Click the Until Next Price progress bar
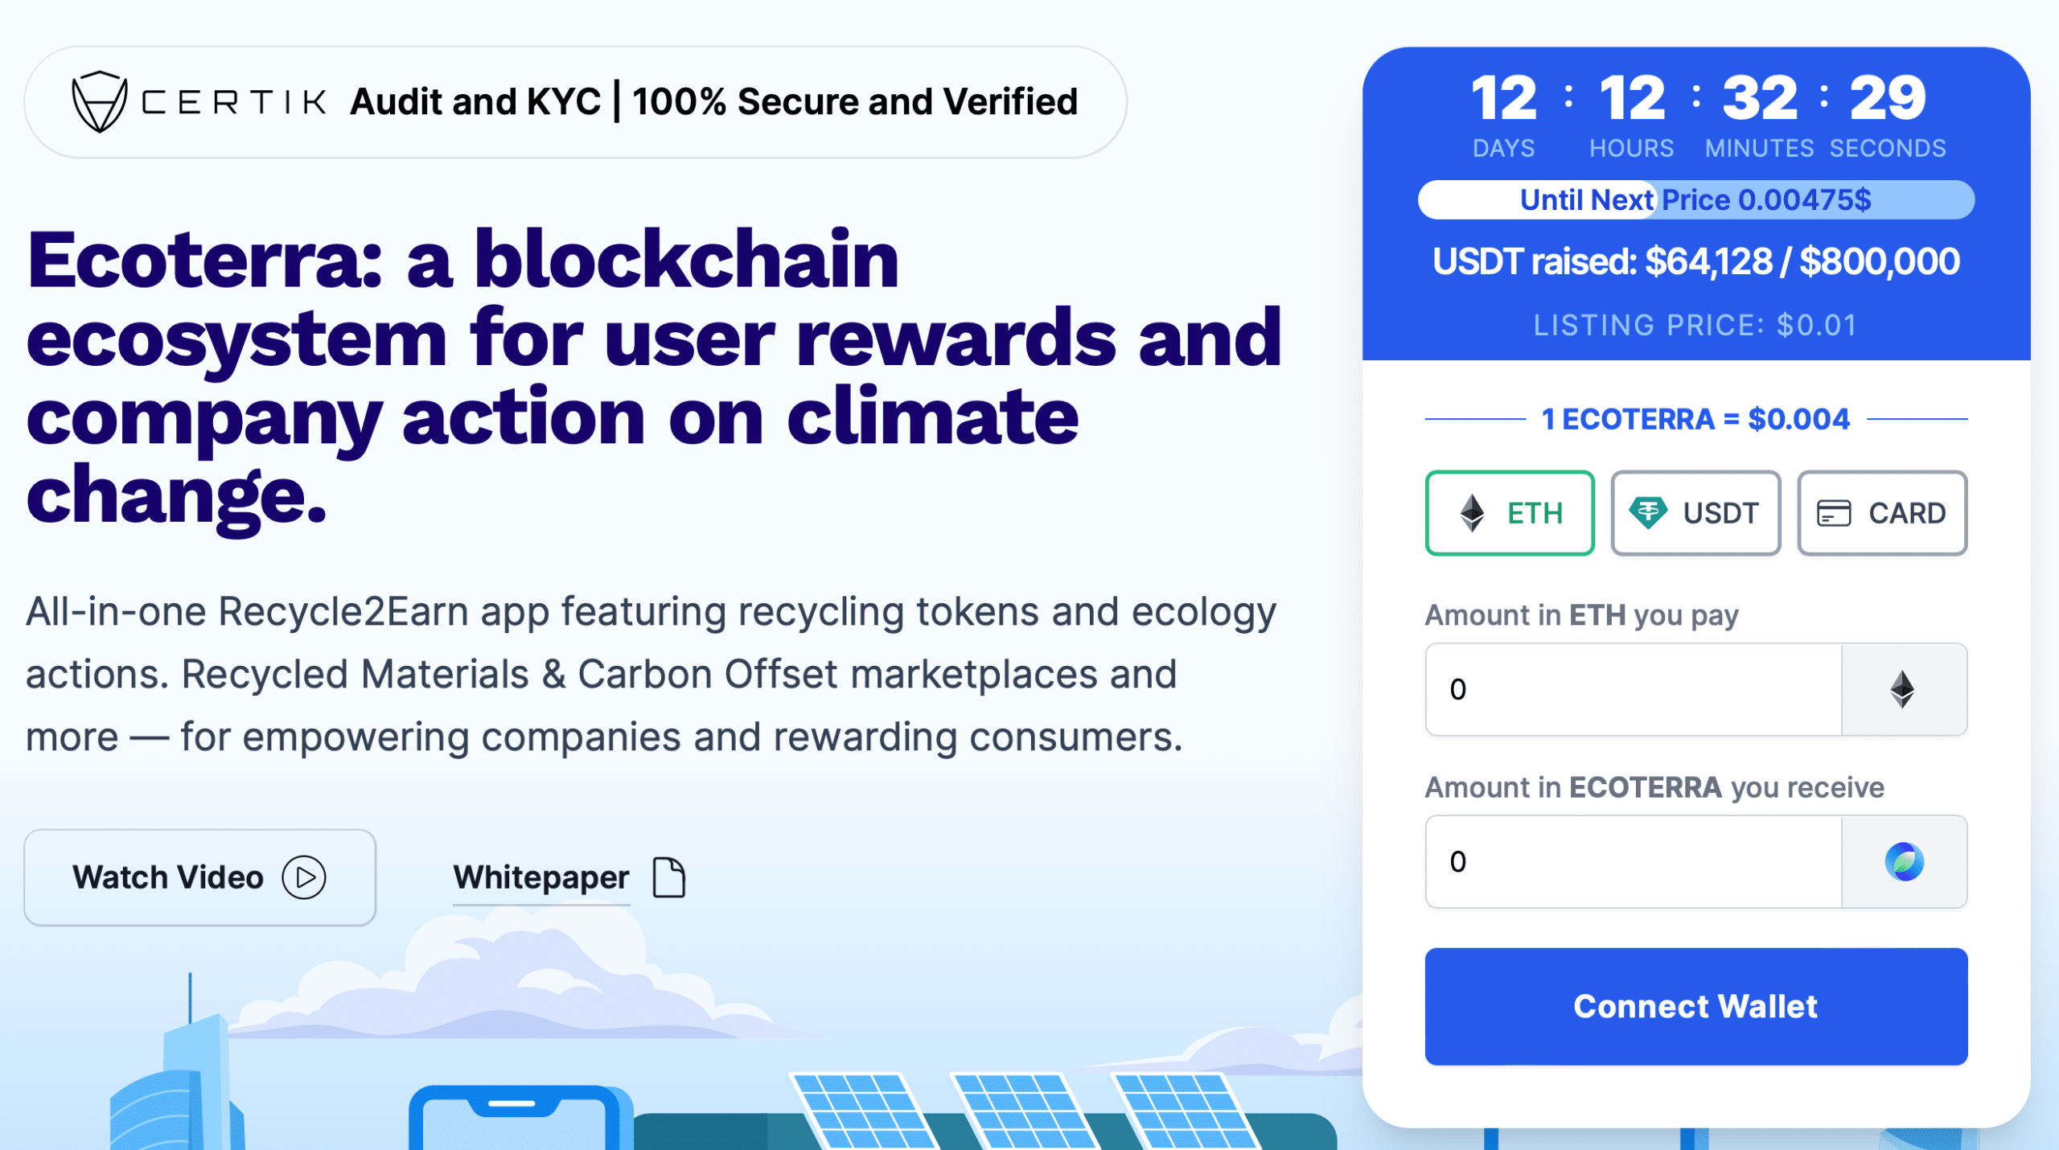 tap(1695, 199)
